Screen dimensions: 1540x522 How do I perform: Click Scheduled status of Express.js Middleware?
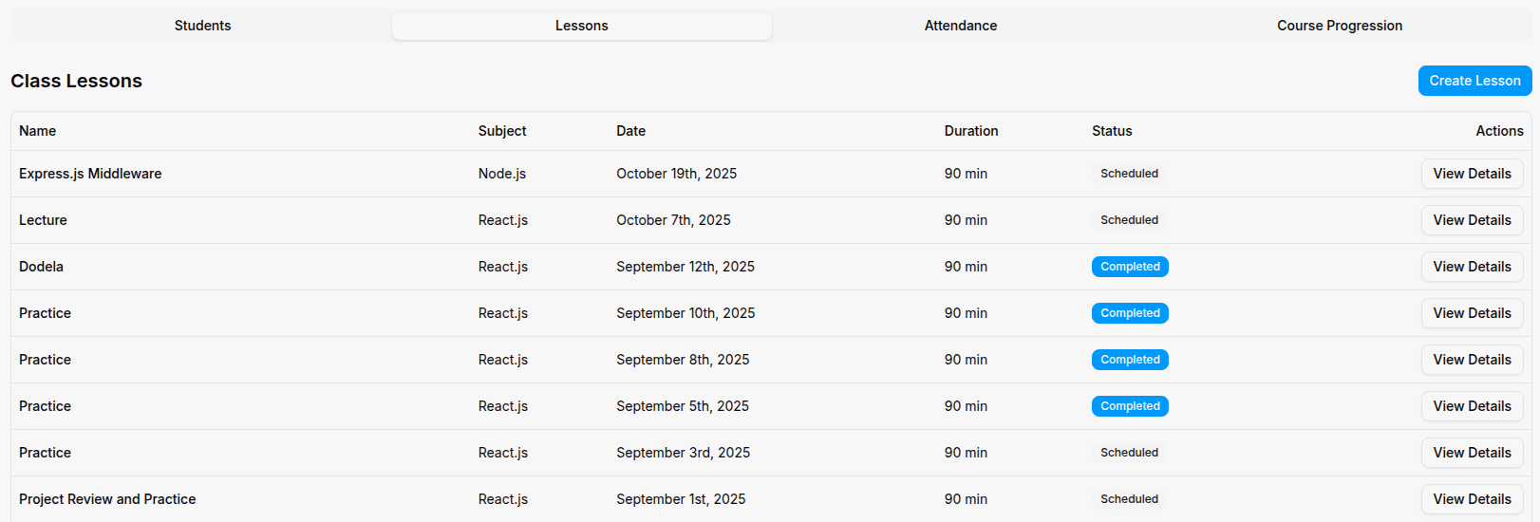click(x=1128, y=174)
